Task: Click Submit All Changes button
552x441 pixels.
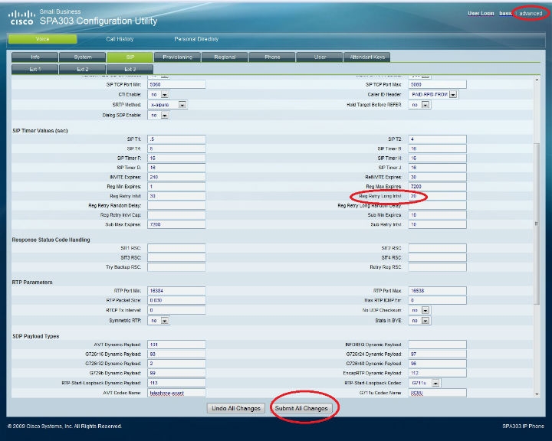Action: click(302, 408)
